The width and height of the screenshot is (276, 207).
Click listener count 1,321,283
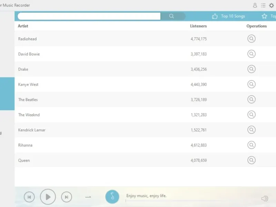click(199, 115)
